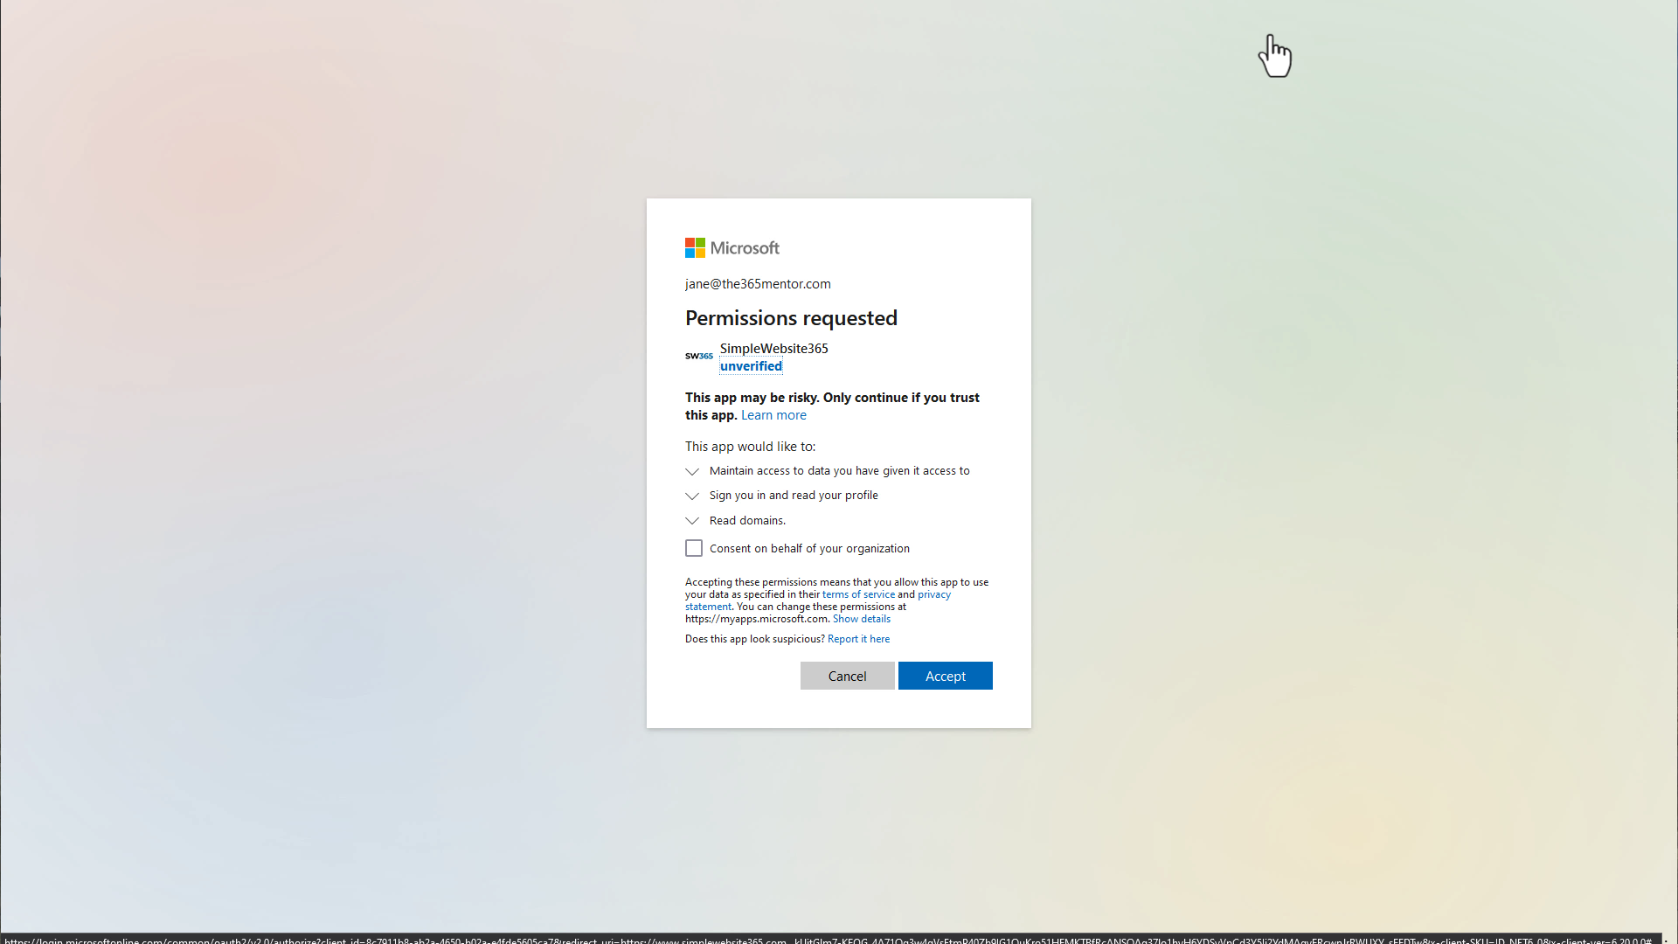
Task: Cancel the permissions request
Action: coord(847,676)
